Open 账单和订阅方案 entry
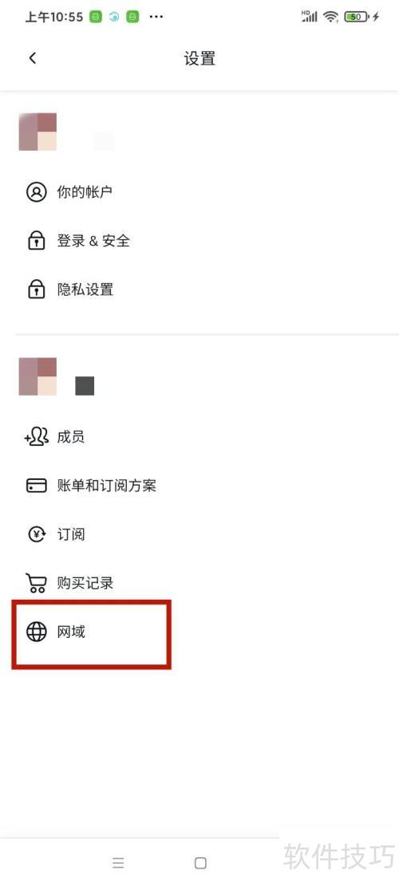 tap(199, 486)
